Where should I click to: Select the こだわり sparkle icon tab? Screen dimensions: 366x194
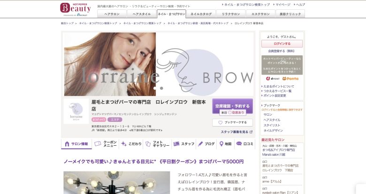(x=131, y=144)
